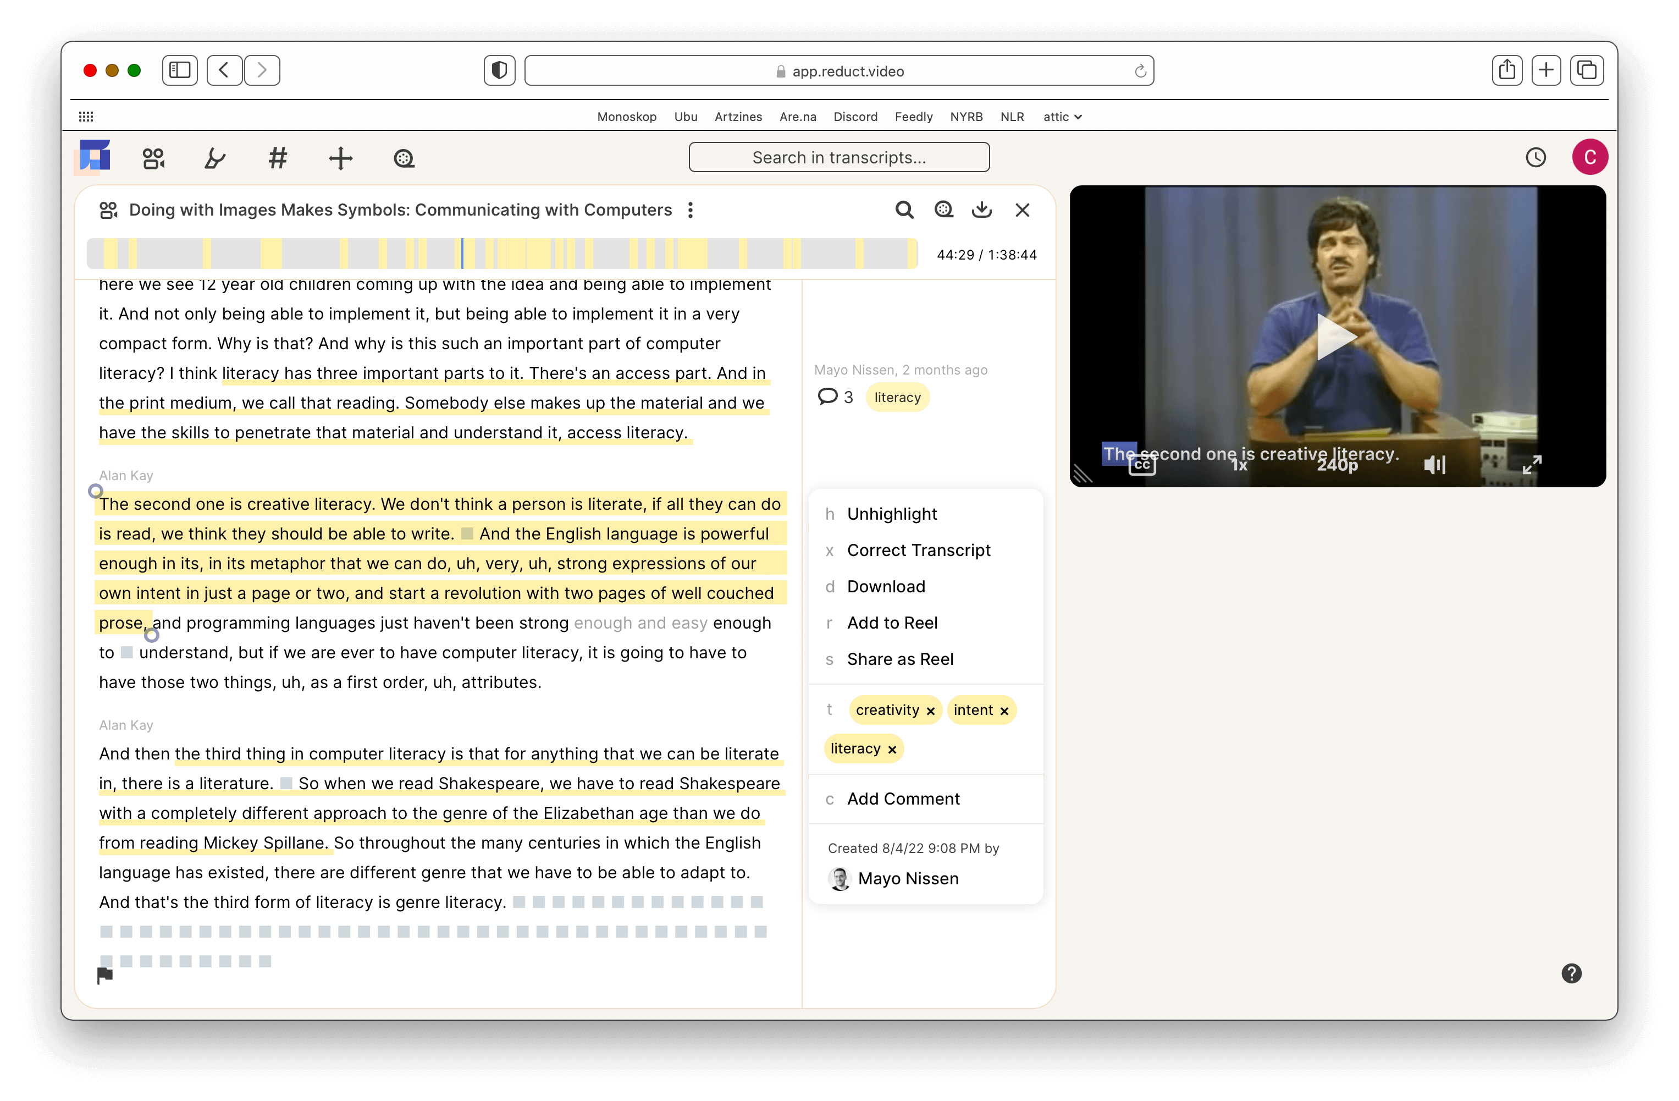Play the video with center play button
The image size is (1679, 1101).
(x=1337, y=337)
